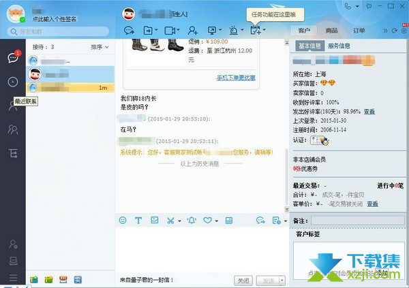Image resolution: width=409 pixels, height=288 pixels.
Task: Start a video chat
Action: 170,31
